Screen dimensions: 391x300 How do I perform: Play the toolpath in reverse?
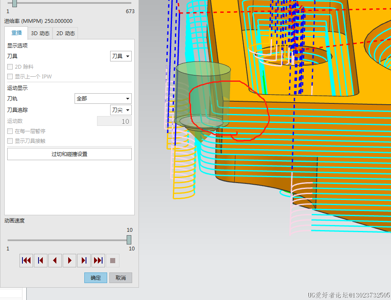pos(55,261)
